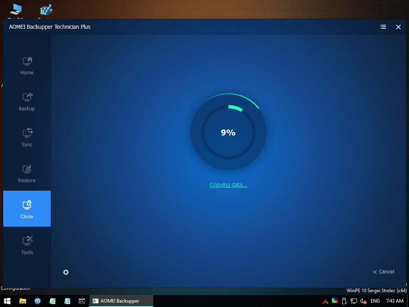Open the Home section in sidebar
This screenshot has height=307, width=409.
(27, 66)
